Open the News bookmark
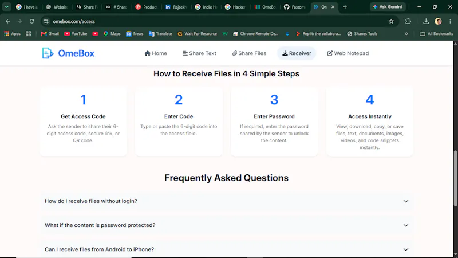This screenshot has width=458, height=258. click(135, 34)
